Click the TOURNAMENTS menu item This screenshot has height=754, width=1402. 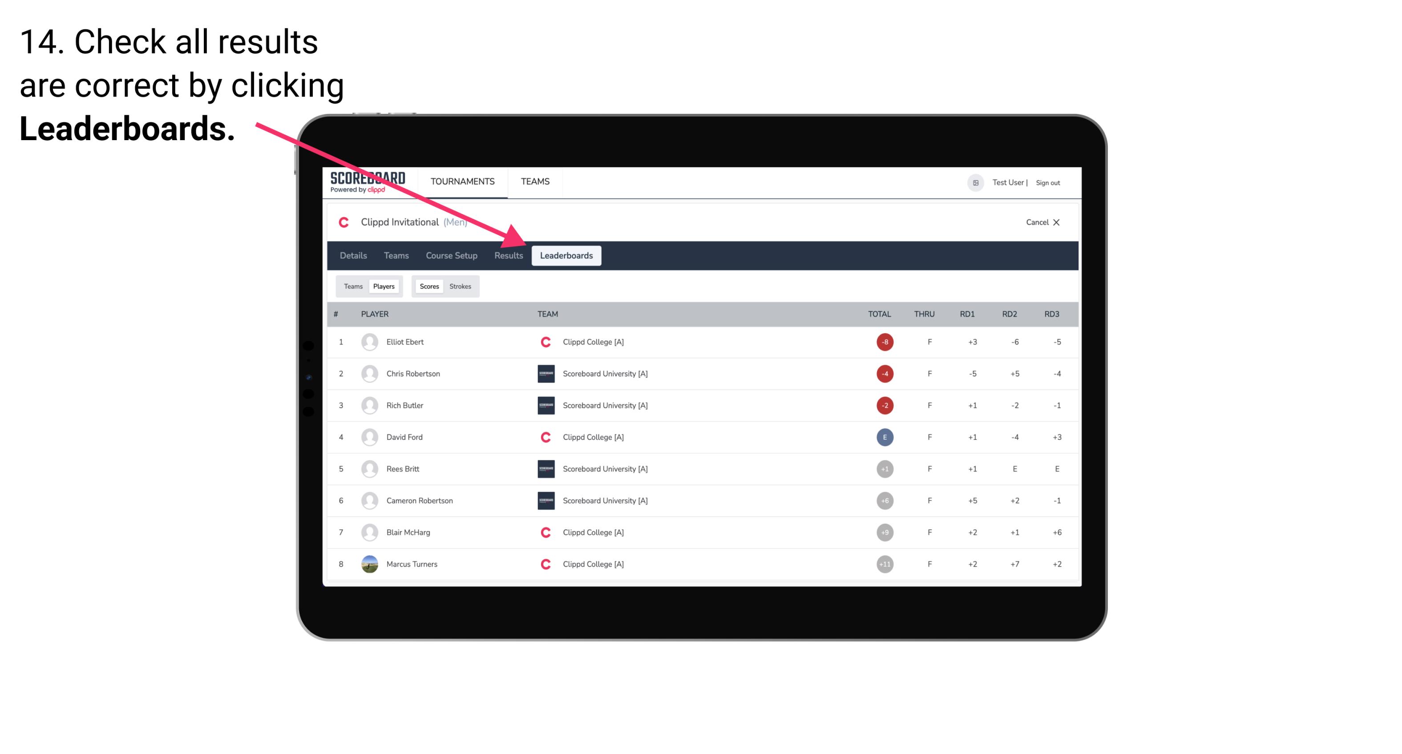coord(464,181)
